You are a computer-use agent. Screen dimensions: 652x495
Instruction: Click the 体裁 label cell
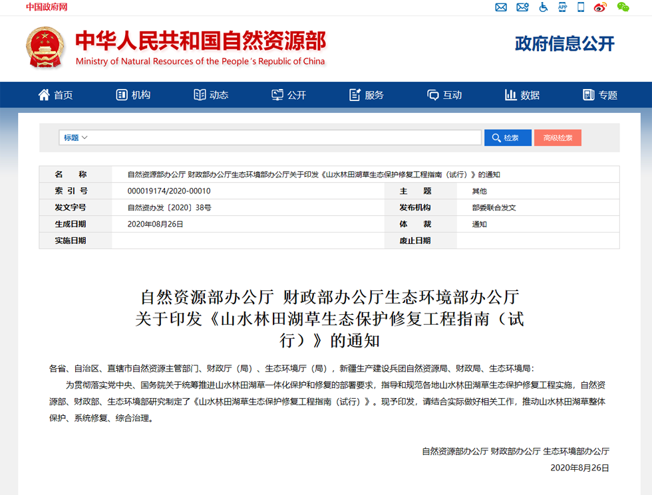tap(420, 225)
